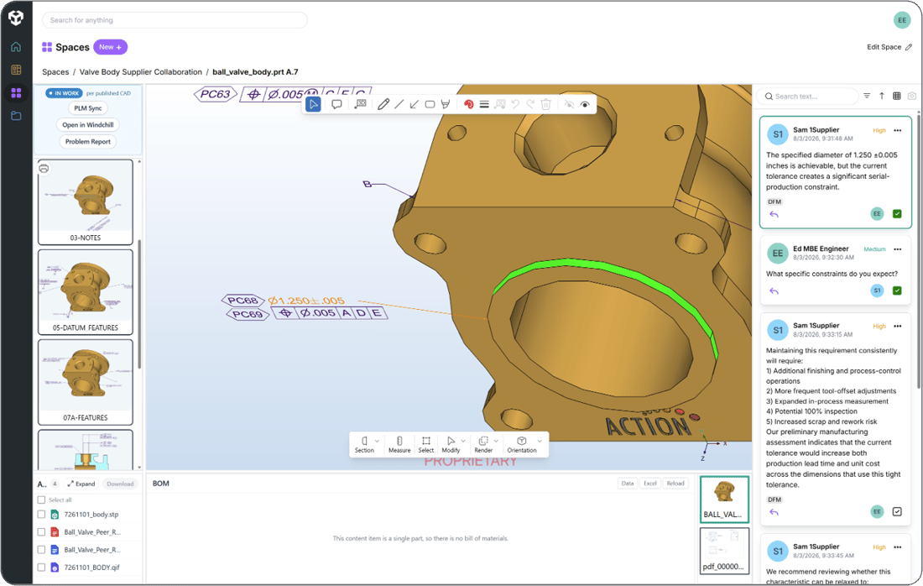Image resolution: width=923 pixels, height=586 pixels.
Task: Open the folder icon in left sidebar
Action: (x=16, y=116)
